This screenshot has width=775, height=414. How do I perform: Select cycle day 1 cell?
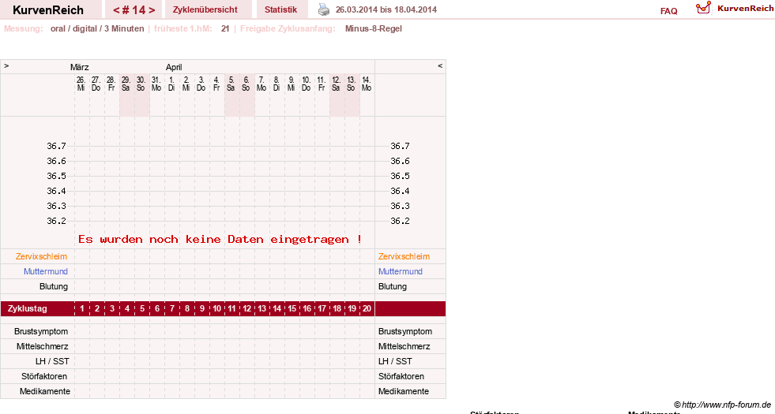click(x=82, y=308)
